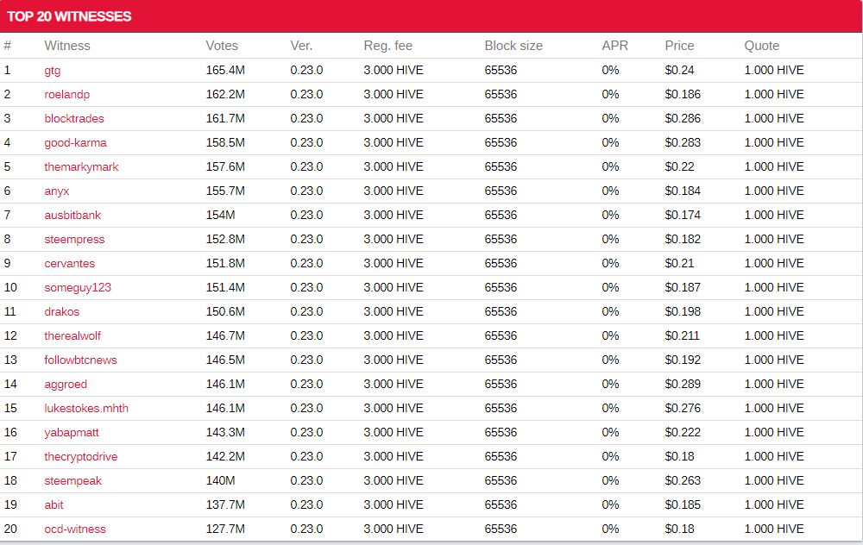
Task: Click the 158.5M votes cell
Action: point(225,143)
